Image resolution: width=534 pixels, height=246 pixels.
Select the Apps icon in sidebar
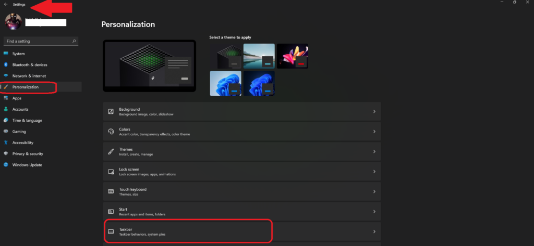6,98
